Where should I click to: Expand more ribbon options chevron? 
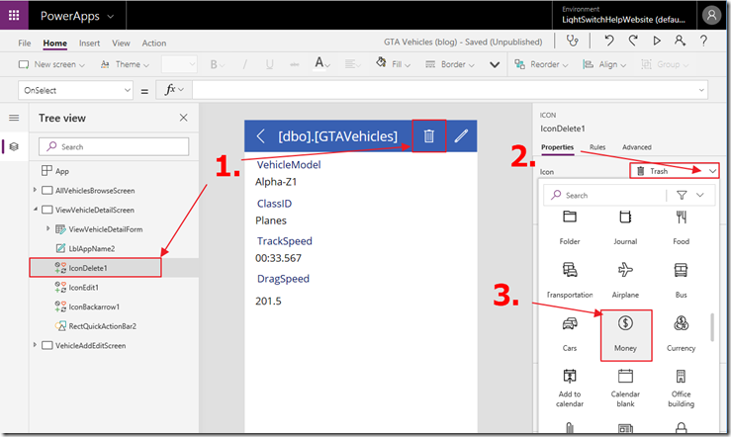pos(495,64)
